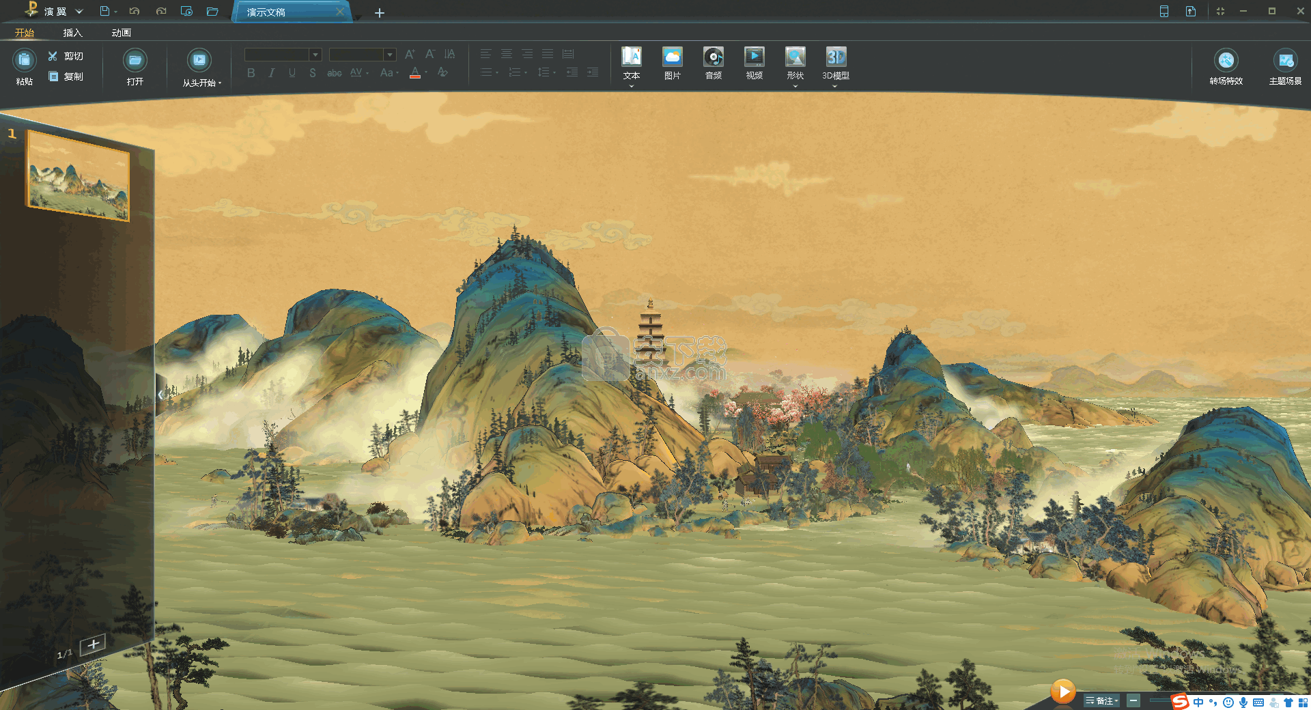Open Transition effects (转场特效)

point(1226,67)
